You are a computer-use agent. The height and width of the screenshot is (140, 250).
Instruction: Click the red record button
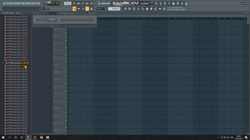(x=62, y=3)
